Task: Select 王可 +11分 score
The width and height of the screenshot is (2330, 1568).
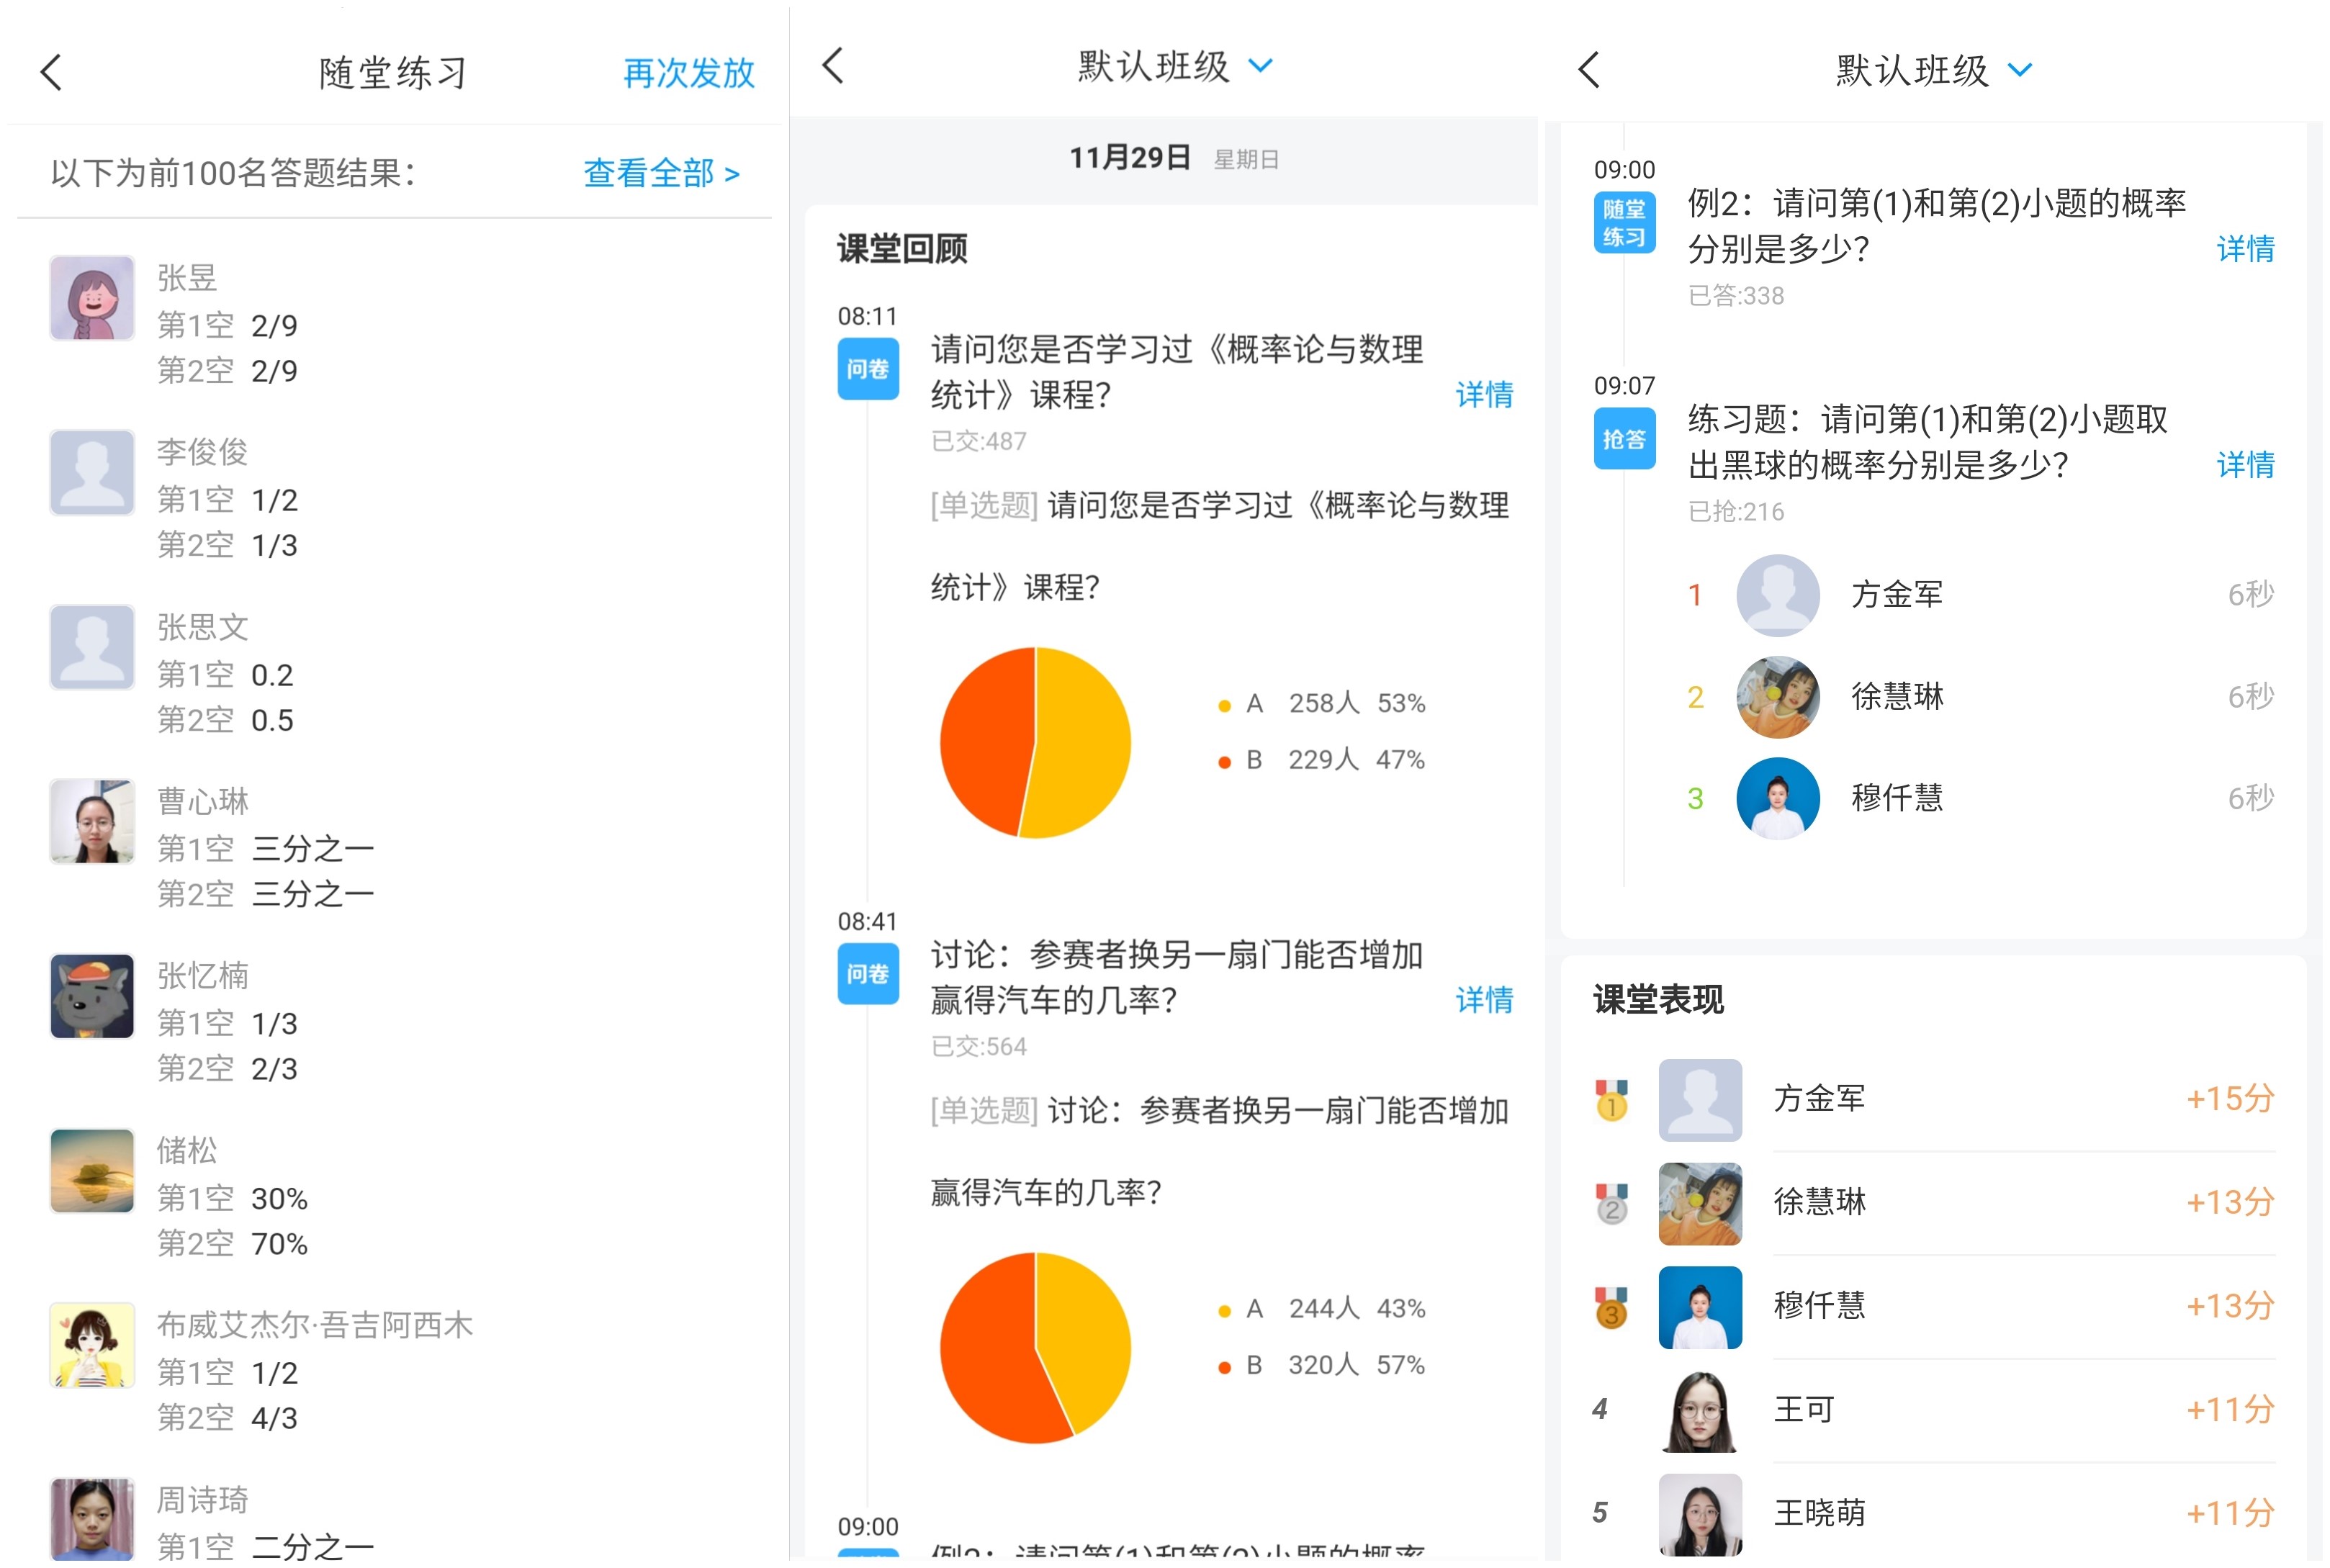Action: pos(2231,1410)
